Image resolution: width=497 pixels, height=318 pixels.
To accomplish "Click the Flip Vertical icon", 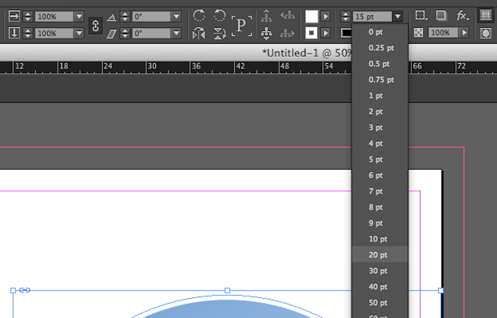I will click(x=220, y=34).
